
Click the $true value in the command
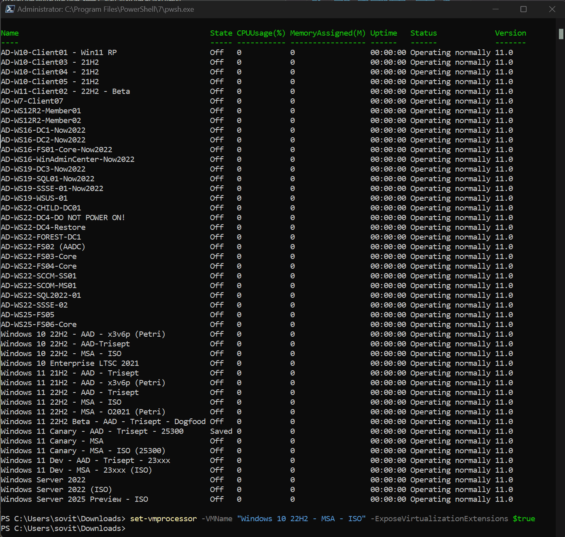pos(524,519)
